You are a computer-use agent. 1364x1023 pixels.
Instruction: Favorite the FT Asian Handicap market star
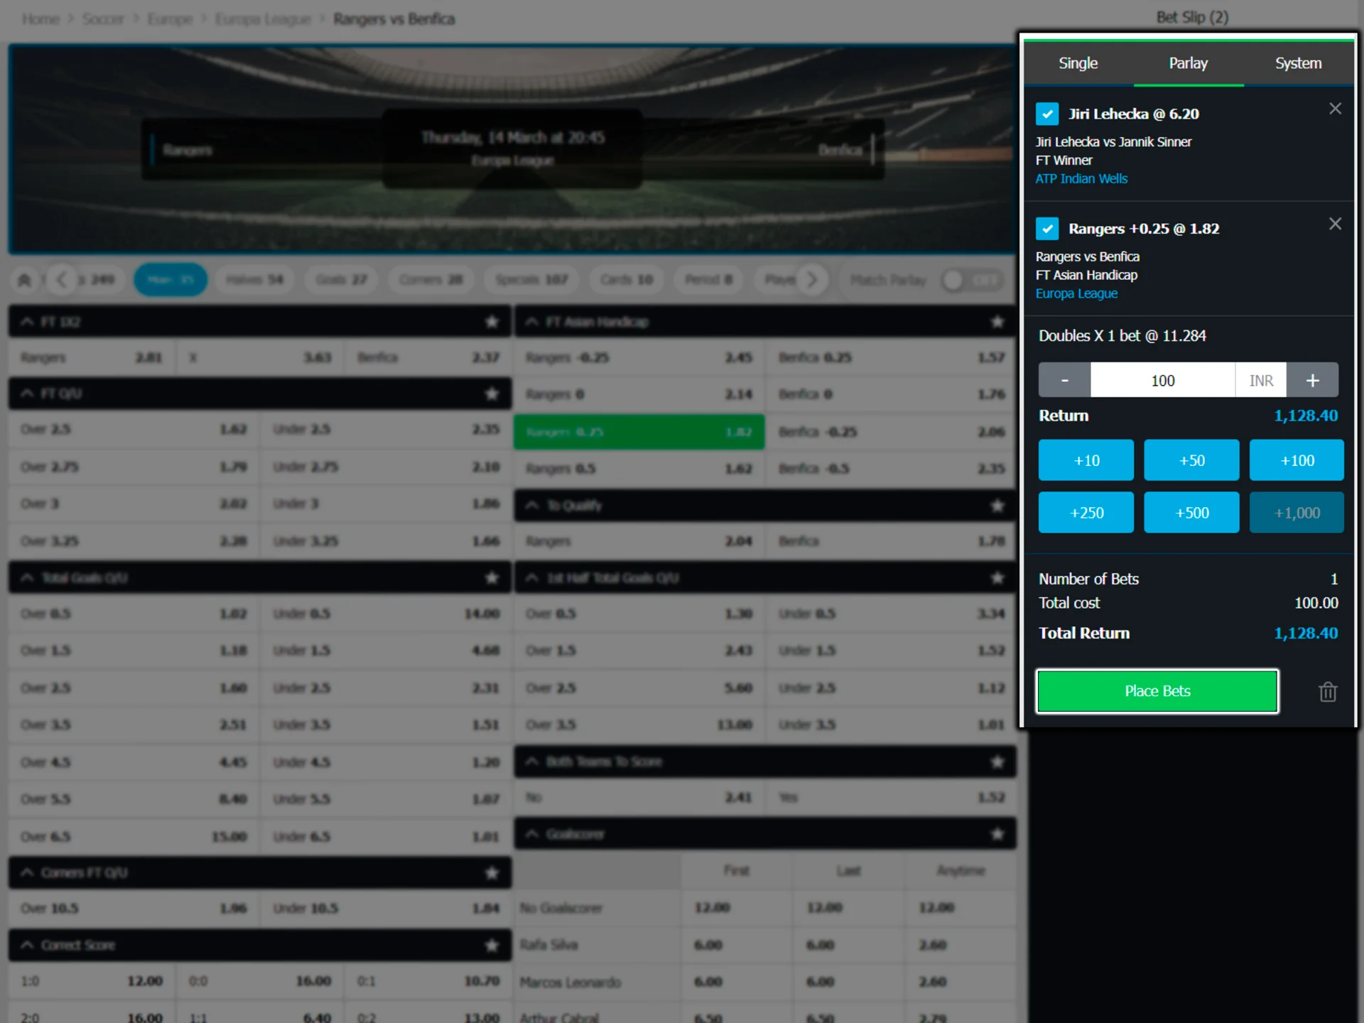[x=997, y=322]
